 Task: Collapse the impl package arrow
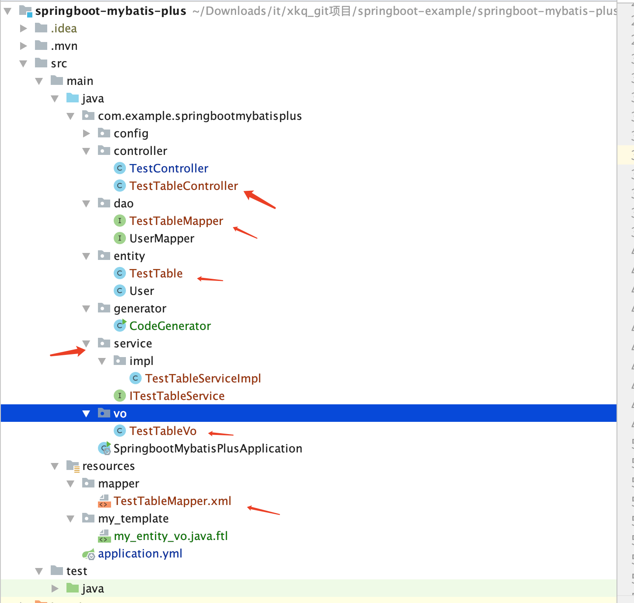pyautogui.click(x=102, y=361)
